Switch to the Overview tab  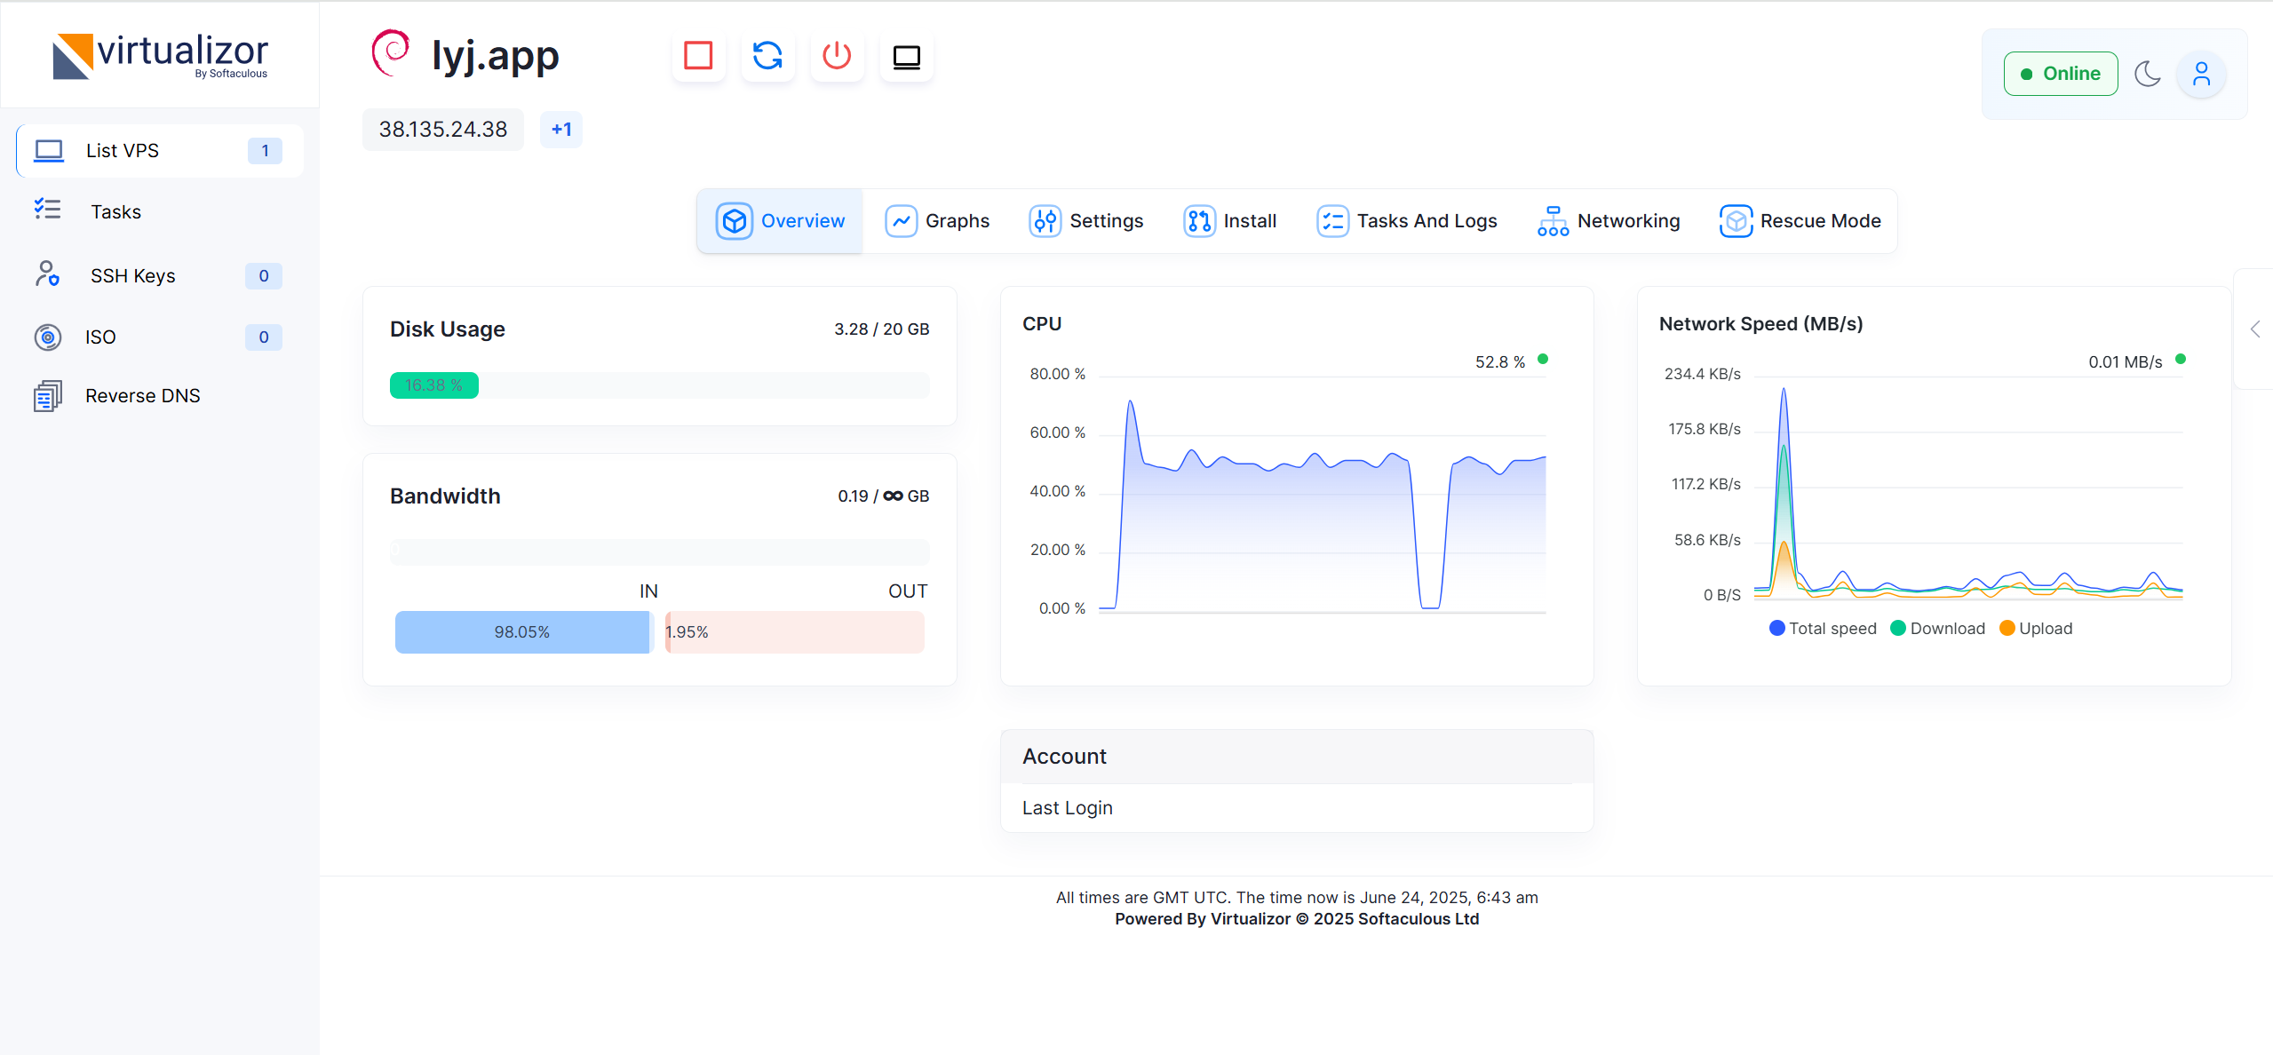(x=780, y=221)
